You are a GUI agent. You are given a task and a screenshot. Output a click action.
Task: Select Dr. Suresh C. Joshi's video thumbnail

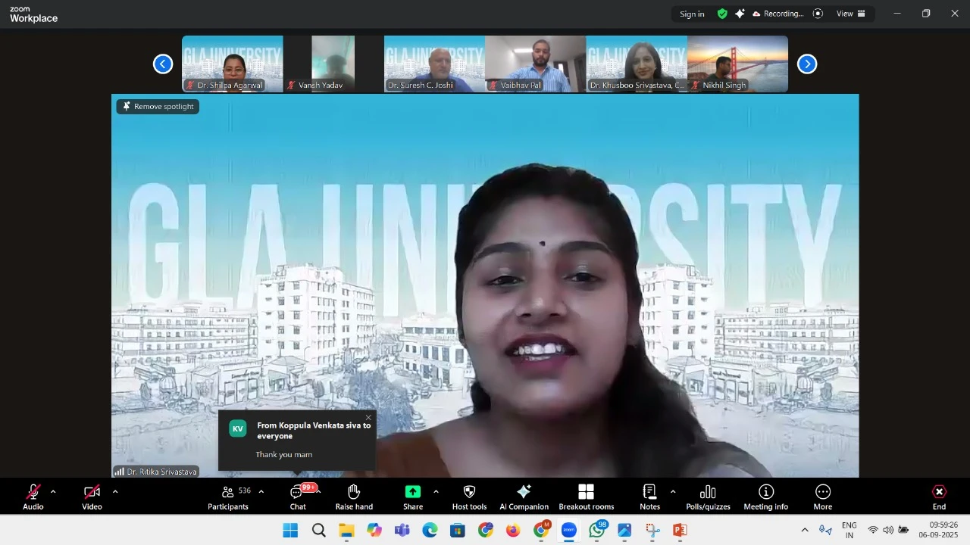click(435, 64)
